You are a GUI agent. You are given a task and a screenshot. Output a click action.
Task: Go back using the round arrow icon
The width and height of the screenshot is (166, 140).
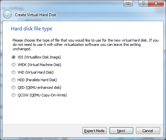[x=7, y=14]
